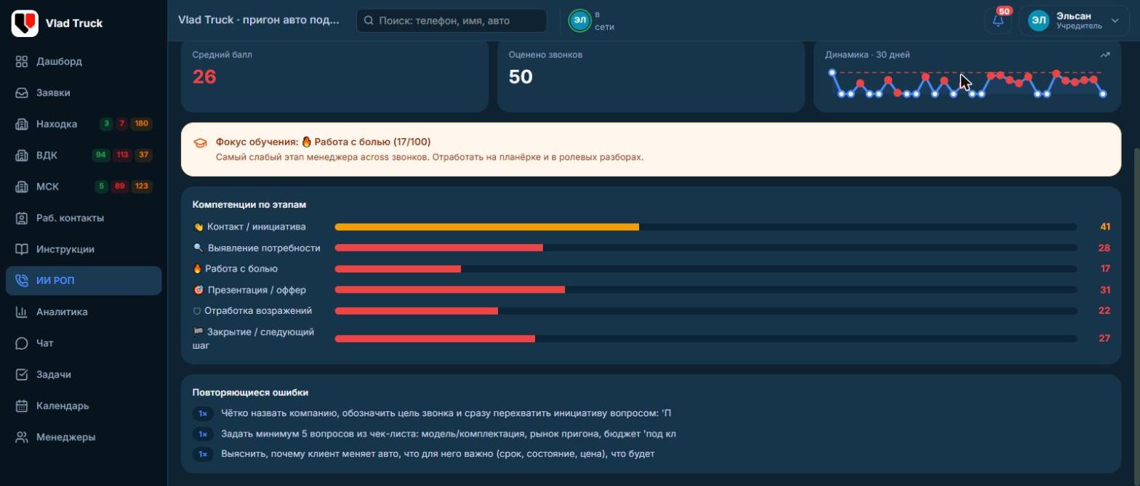The height and width of the screenshot is (486, 1140).
Task: Click the Аналитика bar chart icon
Action: point(22,312)
